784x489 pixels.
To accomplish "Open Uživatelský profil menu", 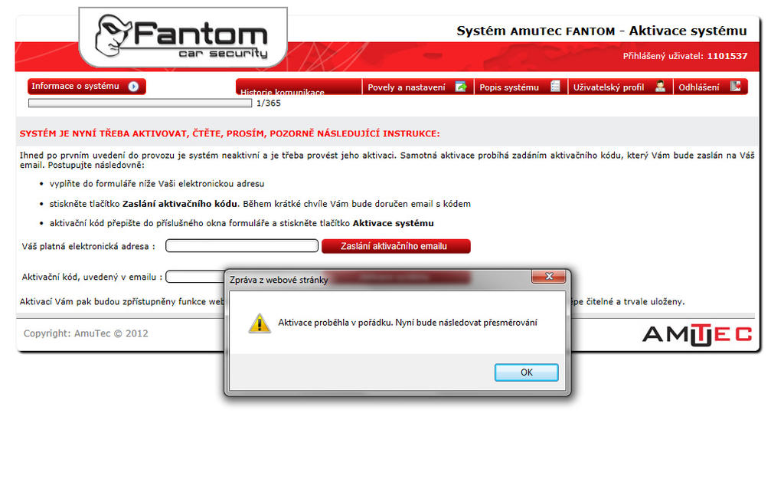I will coord(620,87).
